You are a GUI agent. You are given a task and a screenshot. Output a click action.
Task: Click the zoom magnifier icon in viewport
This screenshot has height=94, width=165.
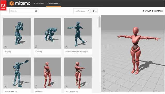104,82
